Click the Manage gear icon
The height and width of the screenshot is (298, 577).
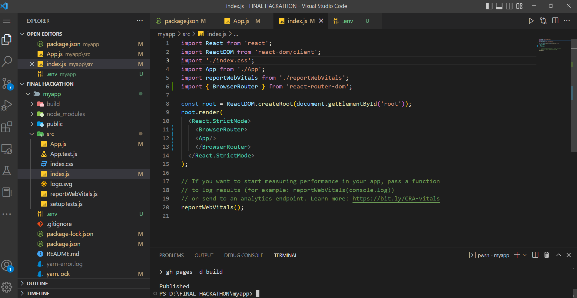point(7,287)
